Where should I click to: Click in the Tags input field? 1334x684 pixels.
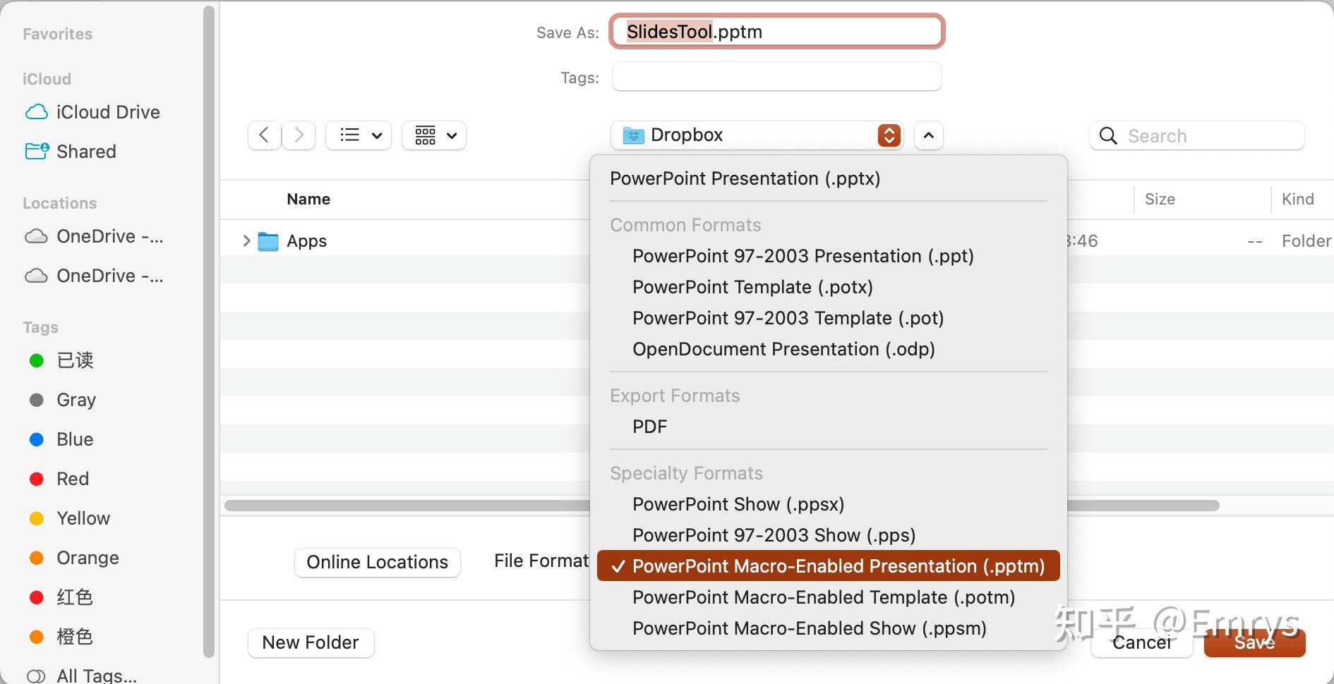point(776,77)
